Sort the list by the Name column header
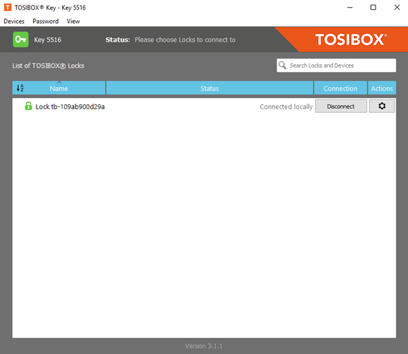The height and width of the screenshot is (354, 408). (x=59, y=88)
